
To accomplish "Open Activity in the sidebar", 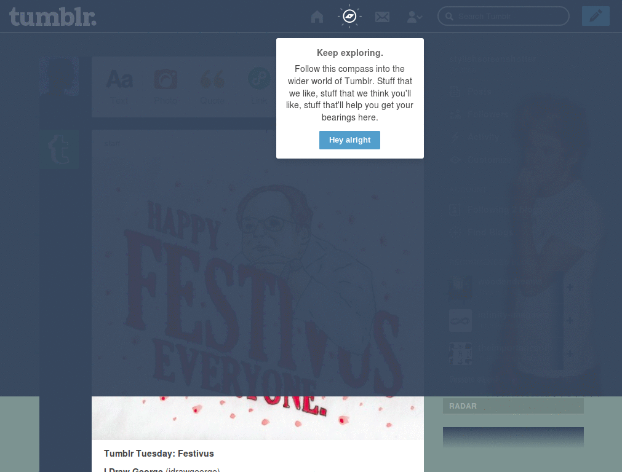I will tap(474, 137).
